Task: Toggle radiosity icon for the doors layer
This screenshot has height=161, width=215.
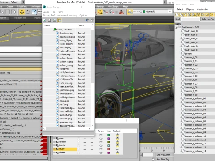Action: [117, 138]
